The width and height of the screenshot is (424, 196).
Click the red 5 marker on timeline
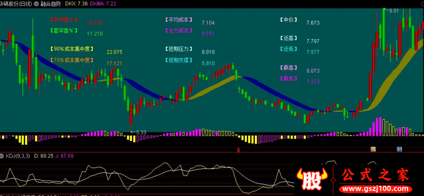238,150
